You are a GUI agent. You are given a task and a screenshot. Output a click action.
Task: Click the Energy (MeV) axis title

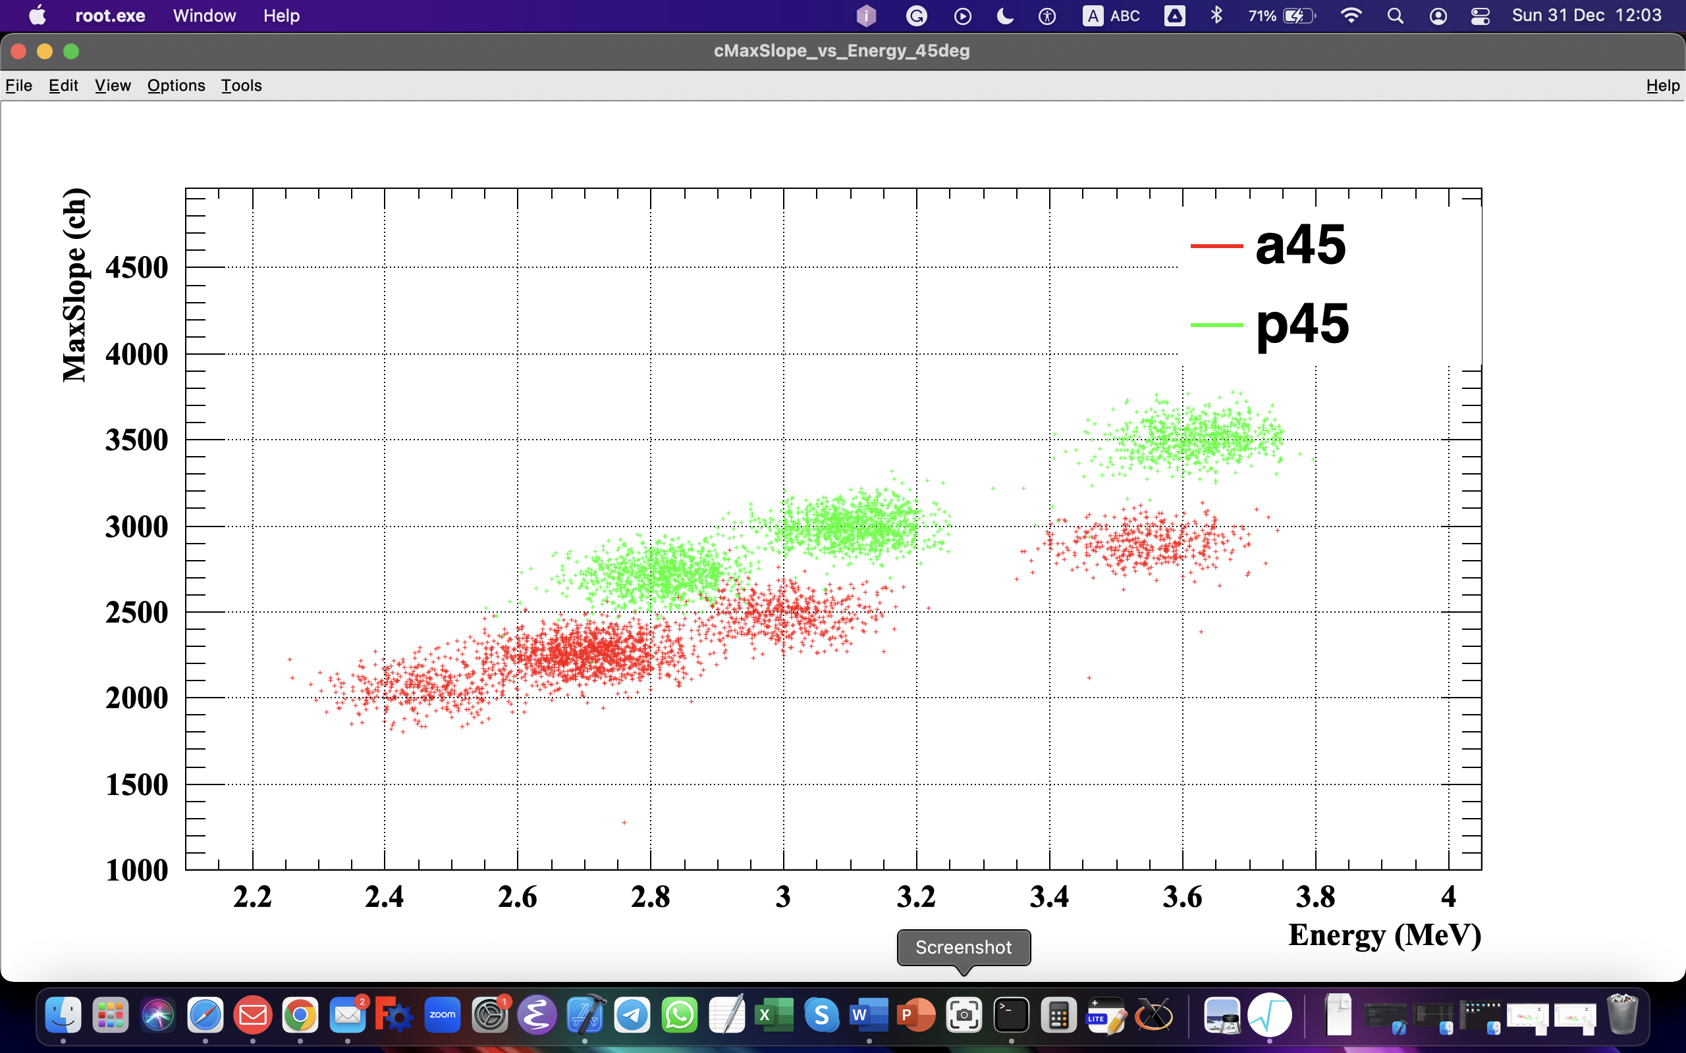click(1384, 935)
